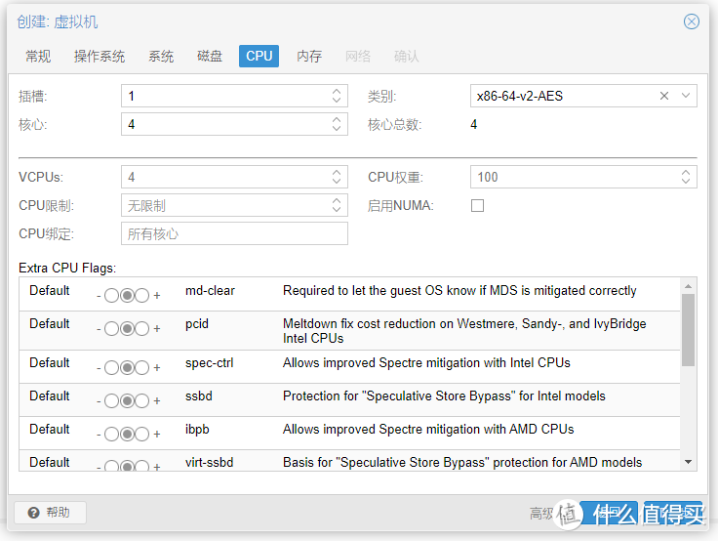Set md-clear flag to on (+)

click(142, 295)
